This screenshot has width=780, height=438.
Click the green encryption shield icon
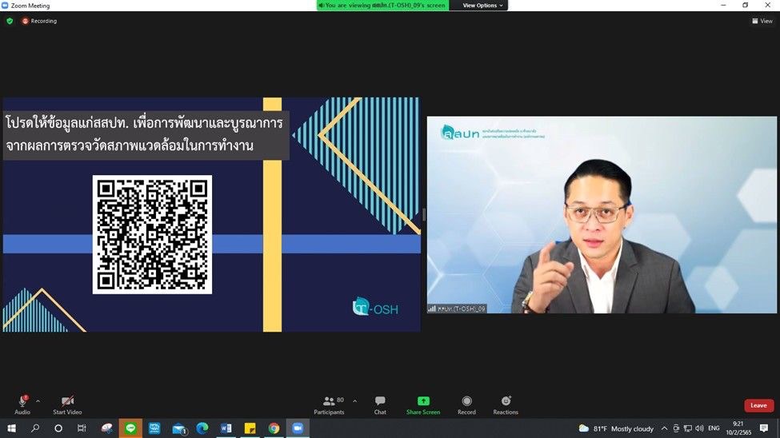point(10,21)
